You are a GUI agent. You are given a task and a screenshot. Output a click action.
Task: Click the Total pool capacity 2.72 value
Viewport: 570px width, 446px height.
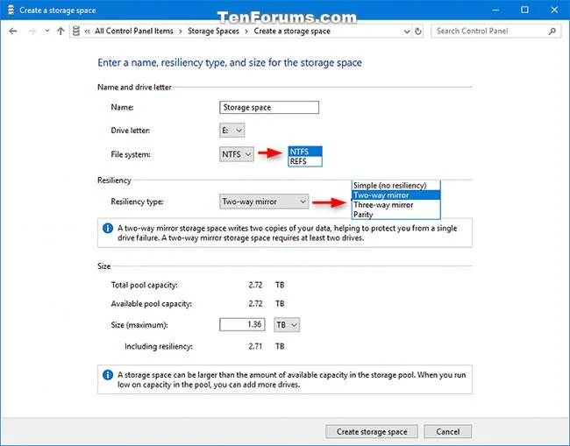[x=255, y=285]
